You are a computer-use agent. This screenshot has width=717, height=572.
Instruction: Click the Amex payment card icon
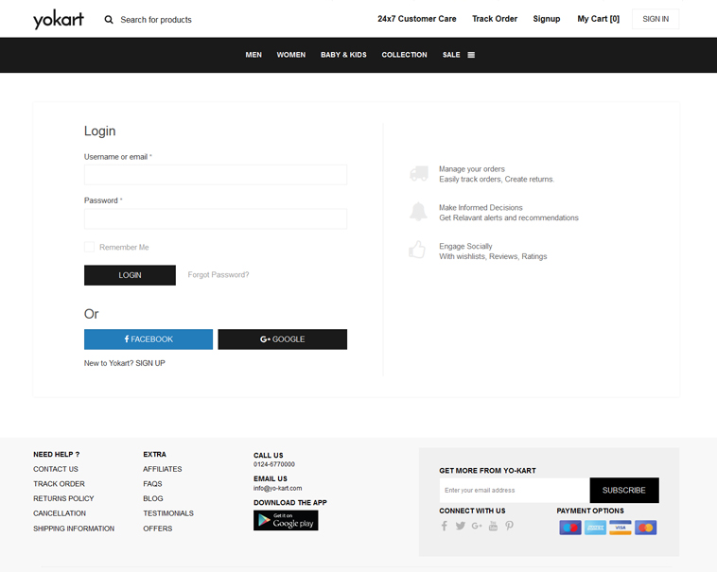(595, 528)
